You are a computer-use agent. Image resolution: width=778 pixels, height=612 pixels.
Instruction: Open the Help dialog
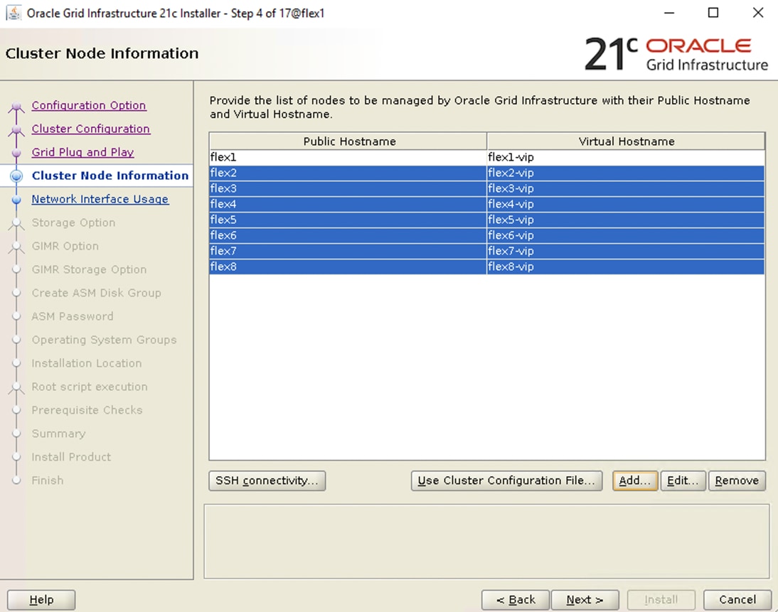[x=41, y=600]
